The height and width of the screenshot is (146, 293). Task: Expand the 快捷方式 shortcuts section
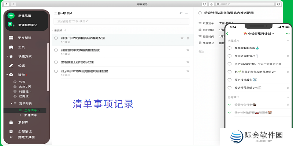tap(7, 56)
